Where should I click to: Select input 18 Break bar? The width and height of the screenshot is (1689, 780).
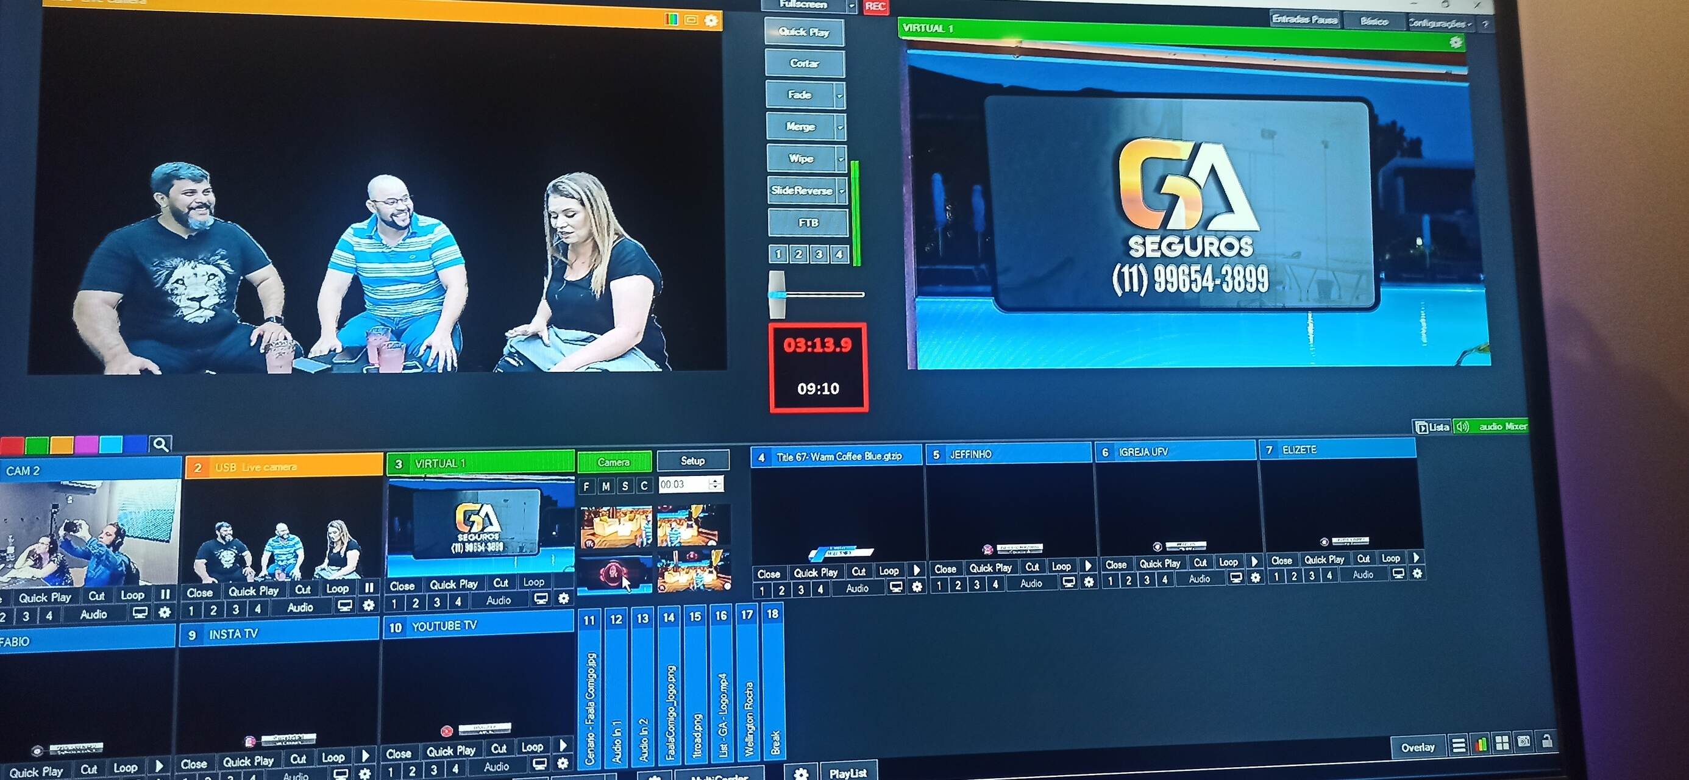pos(773,682)
